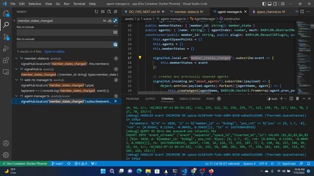The image size is (314, 176).
Task: Open the Selection menu
Action: 35,4
